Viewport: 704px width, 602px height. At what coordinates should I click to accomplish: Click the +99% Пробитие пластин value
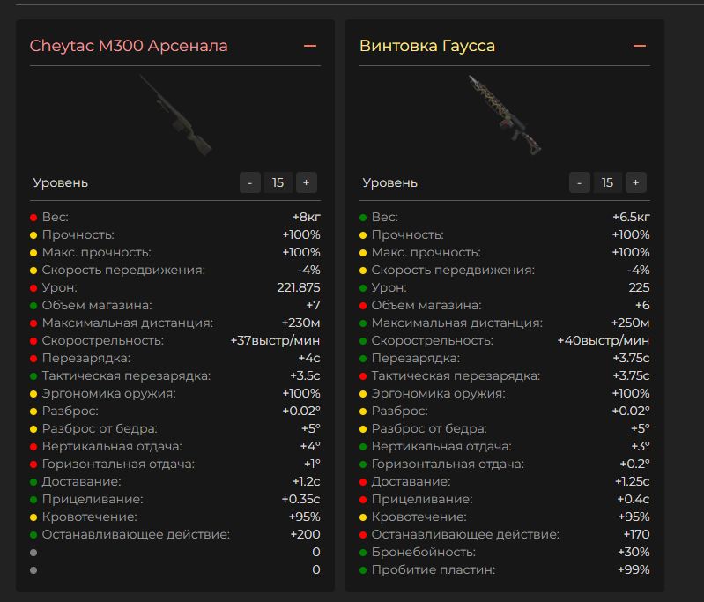(x=634, y=569)
